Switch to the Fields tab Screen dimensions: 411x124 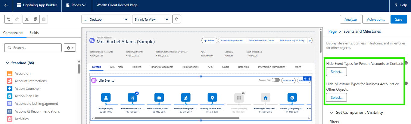click(x=34, y=33)
